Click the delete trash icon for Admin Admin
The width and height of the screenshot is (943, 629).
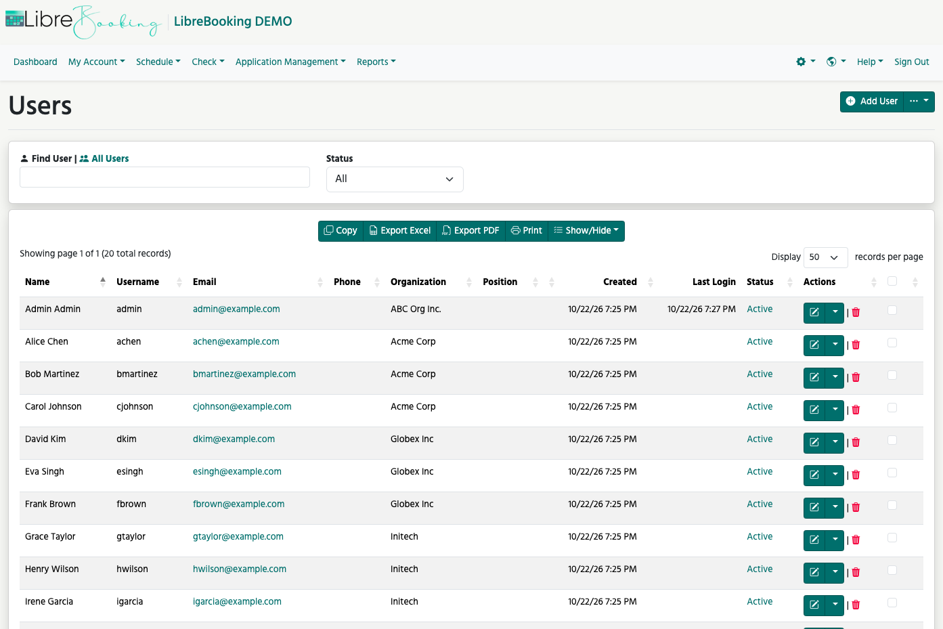tap(856, 312)
